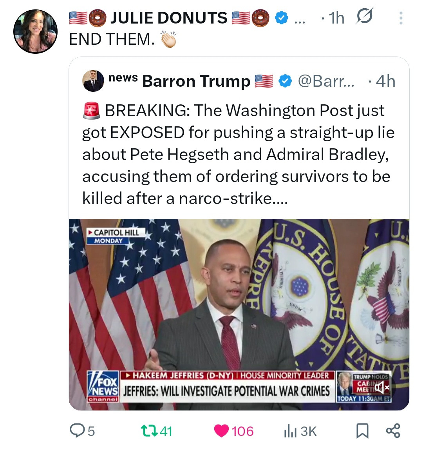Open the Grok slashed-circle icon
423x450 pixels.
[364, 17]
